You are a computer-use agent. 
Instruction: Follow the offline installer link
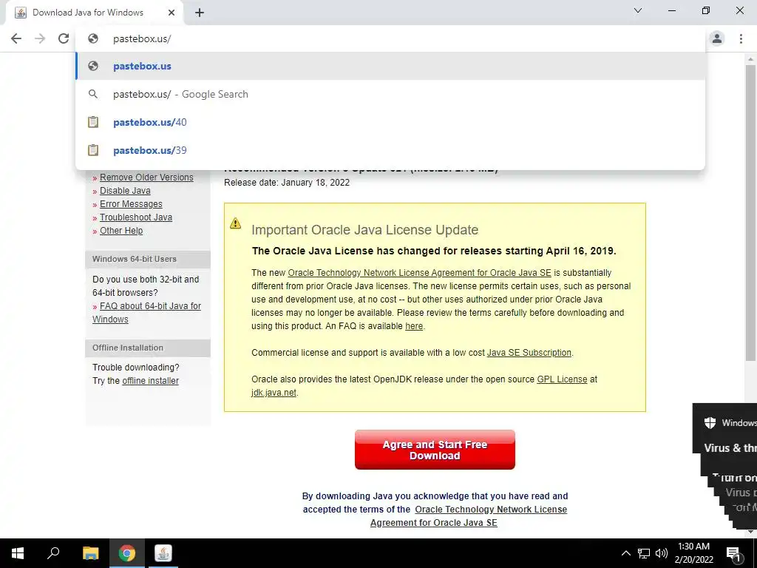[150, 381]
